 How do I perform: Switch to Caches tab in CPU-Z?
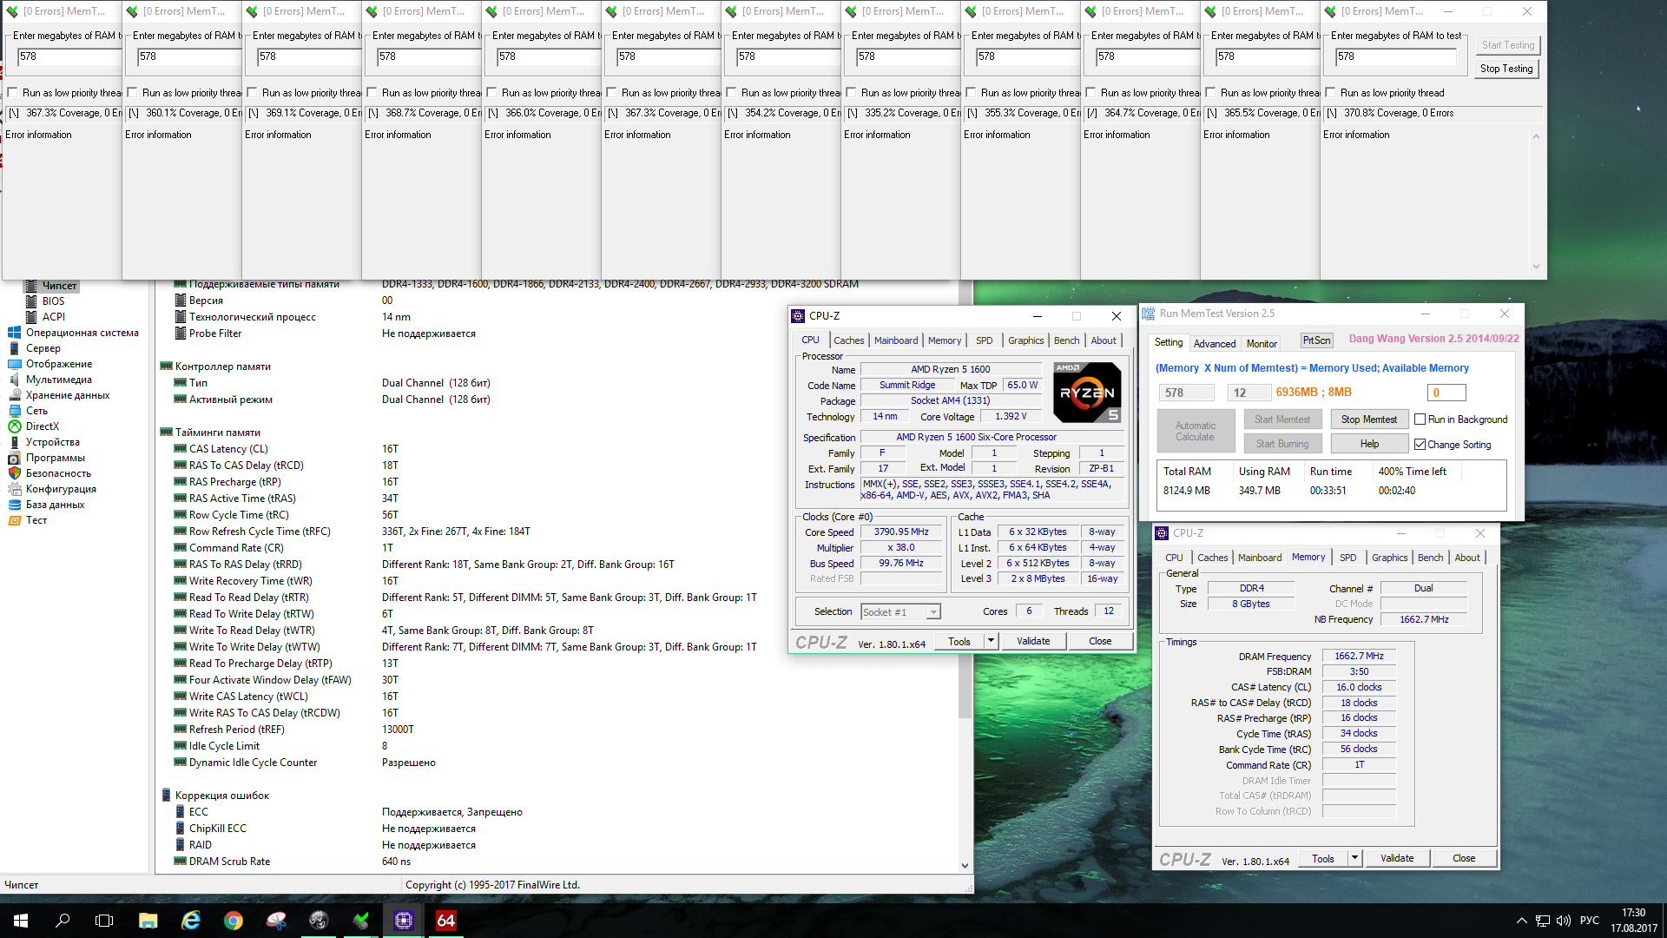[x=848, y=340]
